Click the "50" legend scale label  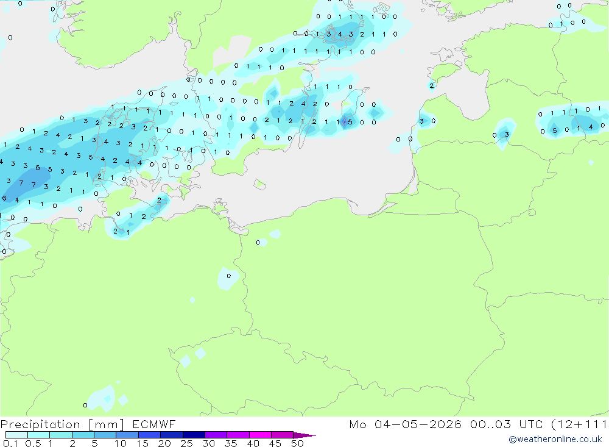point(297,443)
